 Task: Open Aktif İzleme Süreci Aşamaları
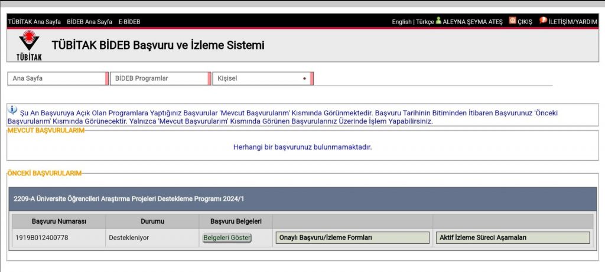pos(513,238)
